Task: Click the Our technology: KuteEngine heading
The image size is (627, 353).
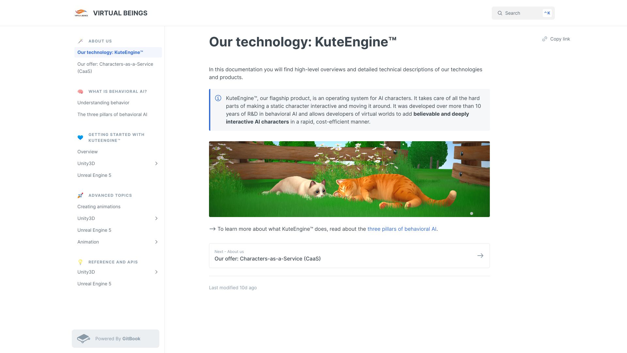Action: tap(303, 42)
